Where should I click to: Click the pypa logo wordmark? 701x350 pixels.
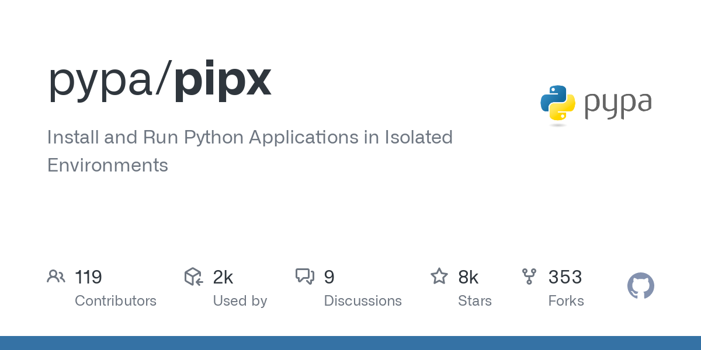click(617, 105)
